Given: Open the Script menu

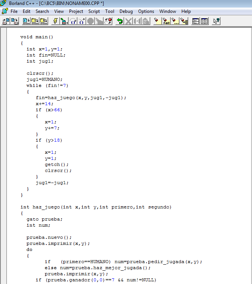Looking at the screenshot, I should tap(94, 11).
